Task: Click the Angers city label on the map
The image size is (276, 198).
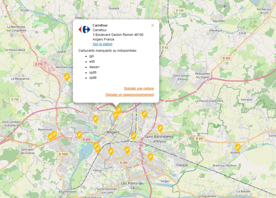Action: pos(113,132)
